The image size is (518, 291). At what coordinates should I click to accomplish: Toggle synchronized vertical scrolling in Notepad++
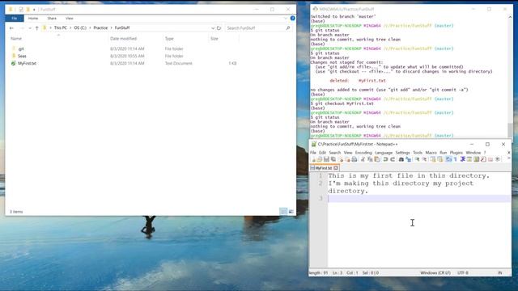point(433,159)
